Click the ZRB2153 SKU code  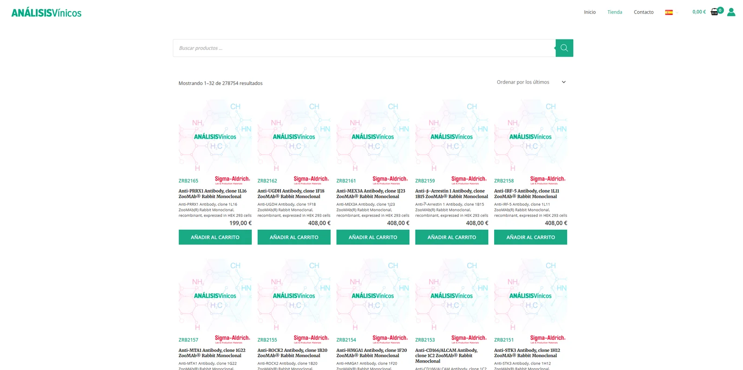point(425,340)
